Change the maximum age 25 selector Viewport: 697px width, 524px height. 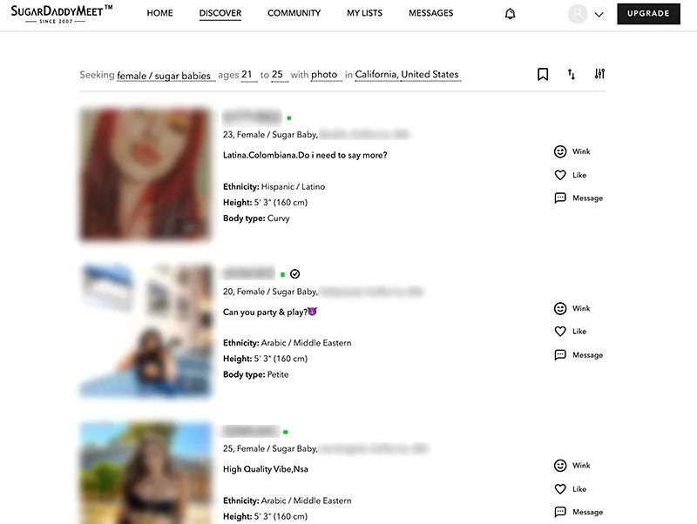(x=278, y=75)
